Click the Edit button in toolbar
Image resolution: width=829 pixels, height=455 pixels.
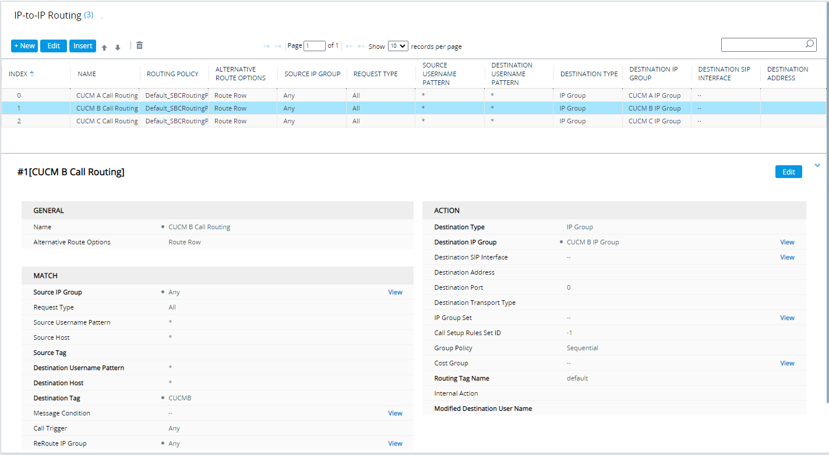tap(54, 46)
